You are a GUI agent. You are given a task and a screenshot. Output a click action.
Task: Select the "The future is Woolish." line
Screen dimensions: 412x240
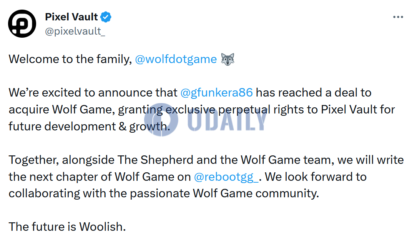pyautogui.click(x=67, y=227)
